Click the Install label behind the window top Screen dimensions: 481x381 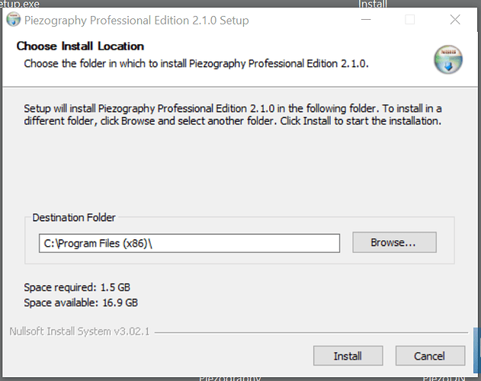point(373,4)
